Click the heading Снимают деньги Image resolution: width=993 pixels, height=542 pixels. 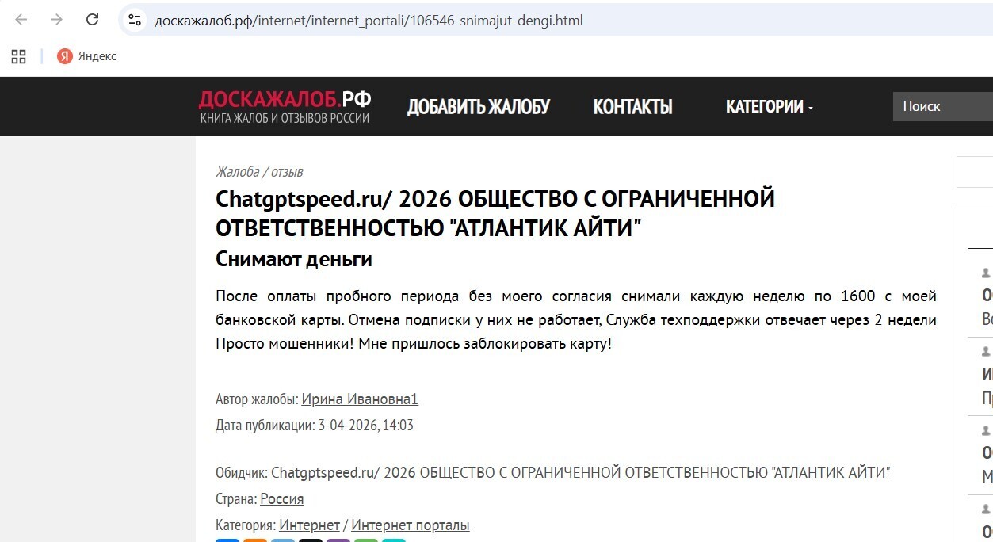(294, 259)
